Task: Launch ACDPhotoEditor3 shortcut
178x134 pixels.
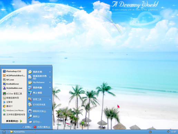Action: pyautogui.click(x=14, y=75)
